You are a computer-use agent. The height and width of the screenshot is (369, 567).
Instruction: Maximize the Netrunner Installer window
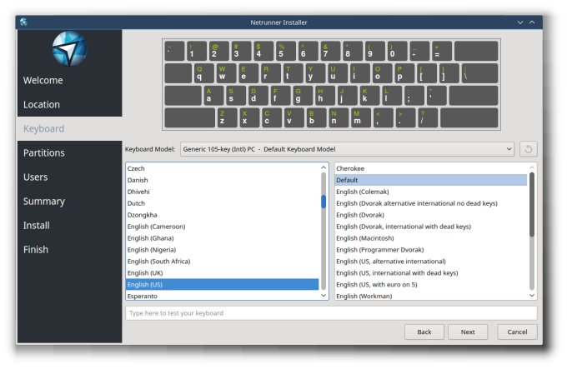click(532, 22)
